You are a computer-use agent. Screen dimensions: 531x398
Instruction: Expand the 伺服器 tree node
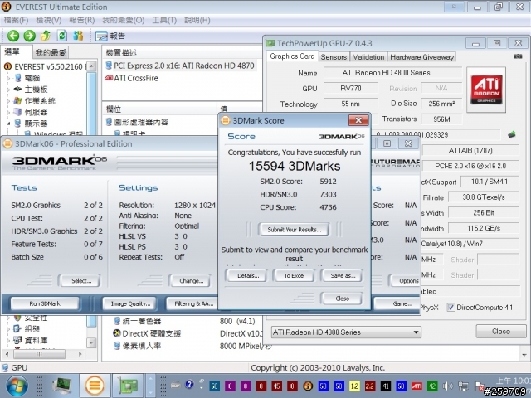(9, 112)
